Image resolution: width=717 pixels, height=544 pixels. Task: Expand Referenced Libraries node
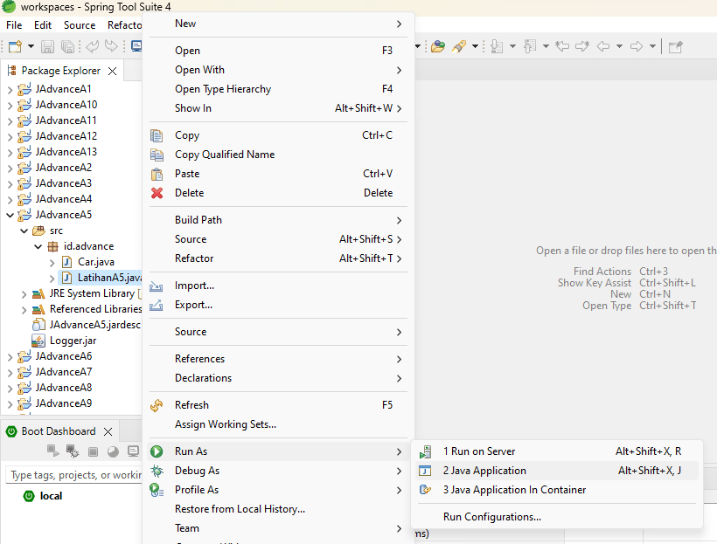point(24,310)
